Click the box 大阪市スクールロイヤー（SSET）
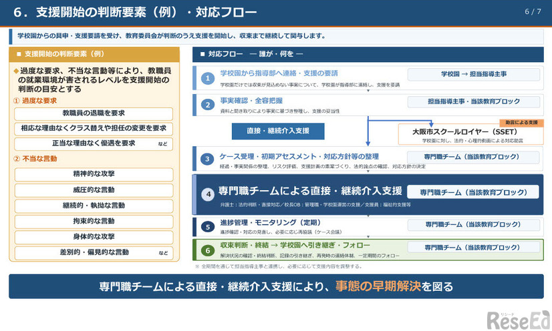Viewport: 552px width, 331px height. 470,134
